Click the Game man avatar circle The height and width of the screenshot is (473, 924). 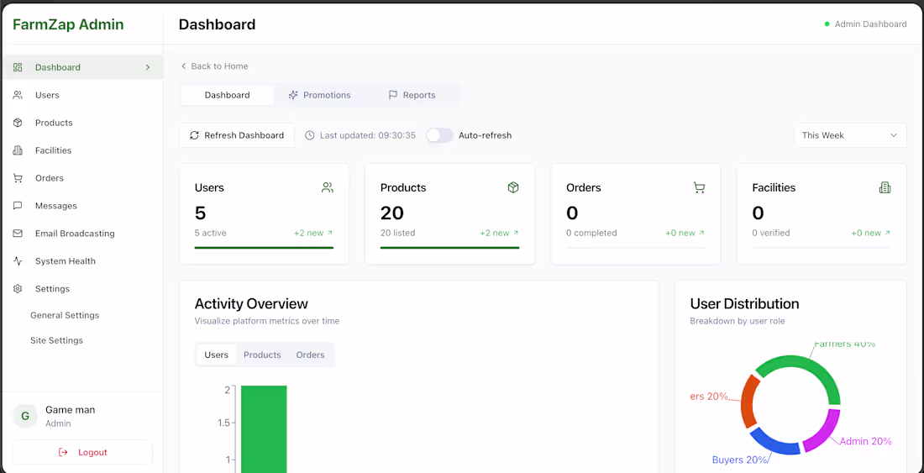pyautogui.click(x=24, y=416)
